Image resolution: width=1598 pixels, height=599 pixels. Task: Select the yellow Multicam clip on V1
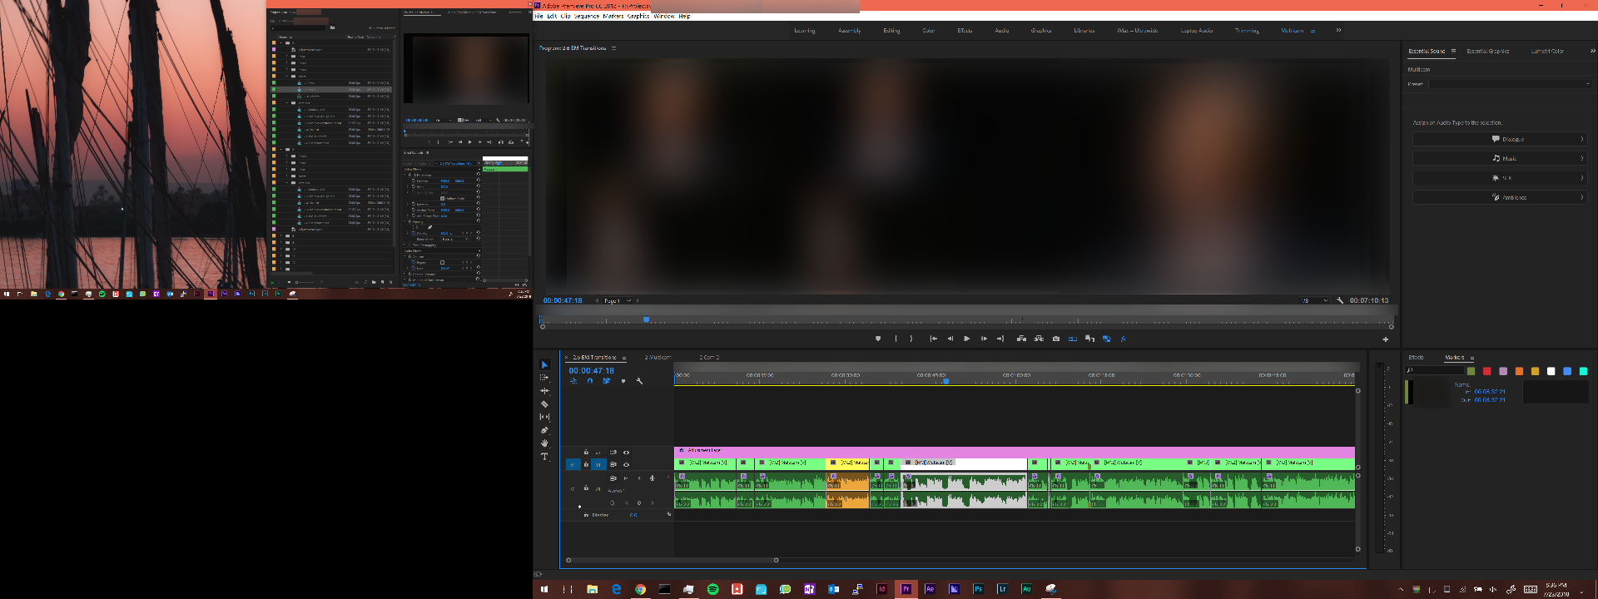[x=847, y=463]
